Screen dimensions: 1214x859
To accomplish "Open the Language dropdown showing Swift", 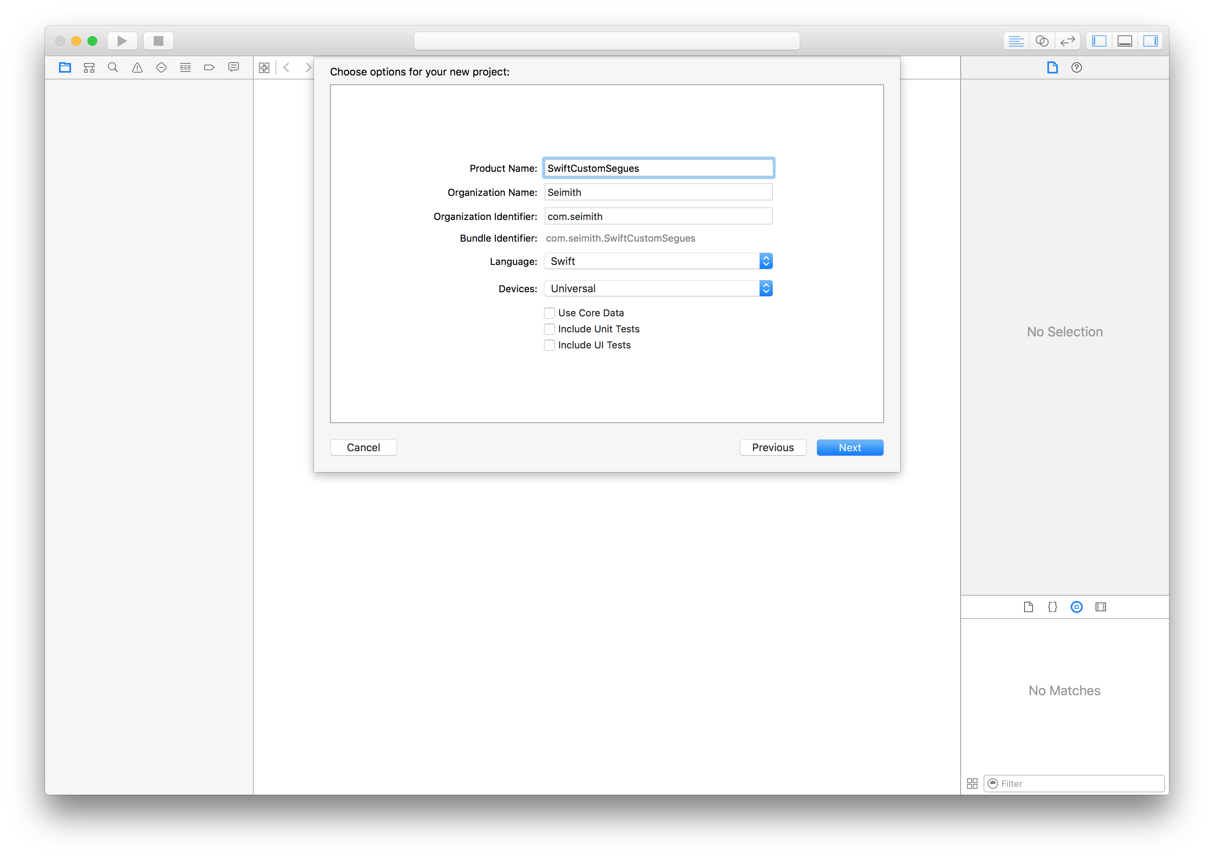I will pos(658,261).
